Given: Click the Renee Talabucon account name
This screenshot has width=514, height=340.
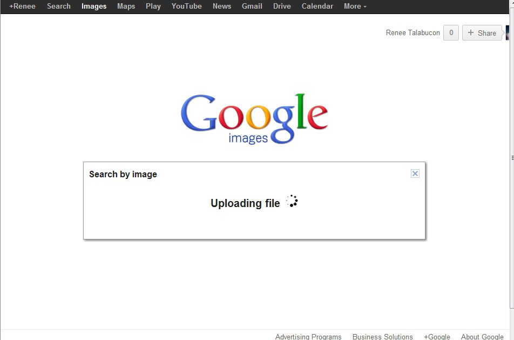Looking at the screenshot, I should coord(412,33).
